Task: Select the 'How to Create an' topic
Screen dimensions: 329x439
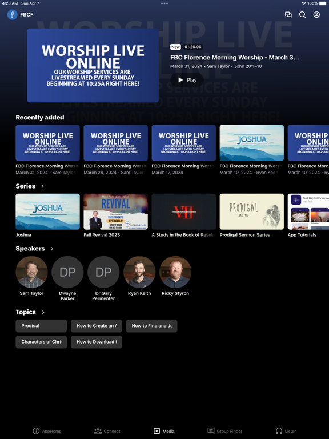Action: click(96, 326)
